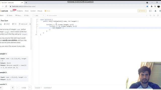Image resolution: width=161 pixels, height=90 pixels.
Task: Switch to the Submissions tab
Action: pos(27,15)
